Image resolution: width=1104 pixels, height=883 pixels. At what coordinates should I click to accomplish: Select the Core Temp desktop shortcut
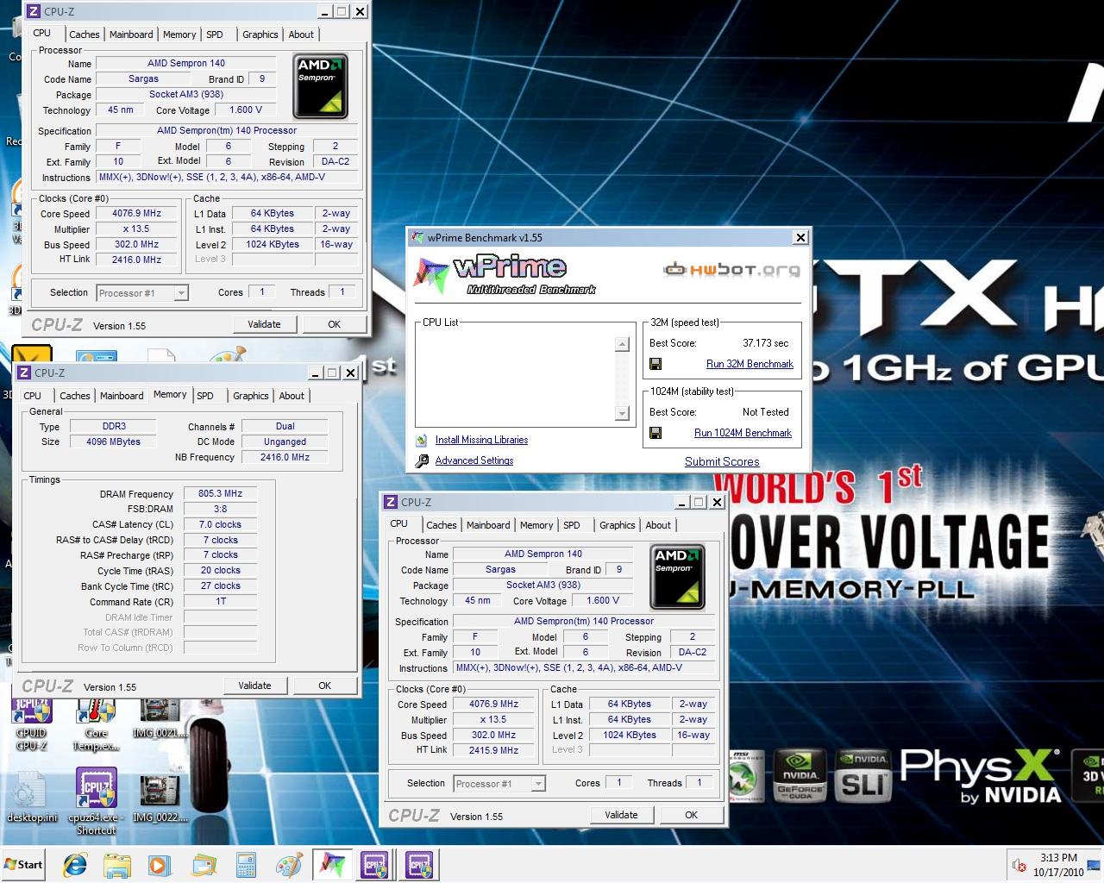[97, 724]
